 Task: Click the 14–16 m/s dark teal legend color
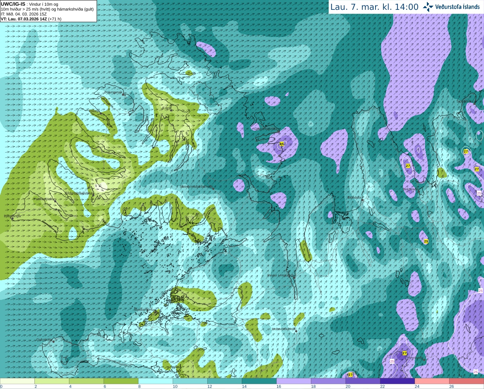click(x=259, y=381)
